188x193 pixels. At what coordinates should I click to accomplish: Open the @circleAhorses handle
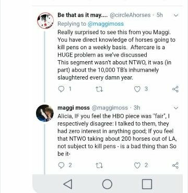130,15
